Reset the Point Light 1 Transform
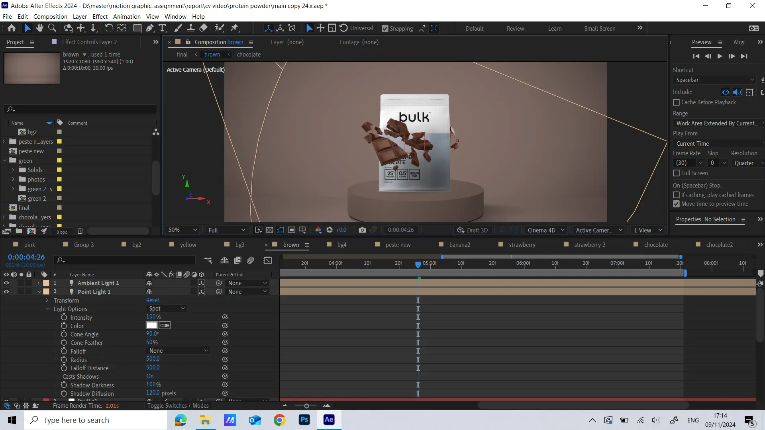 [x=153, y=300]
